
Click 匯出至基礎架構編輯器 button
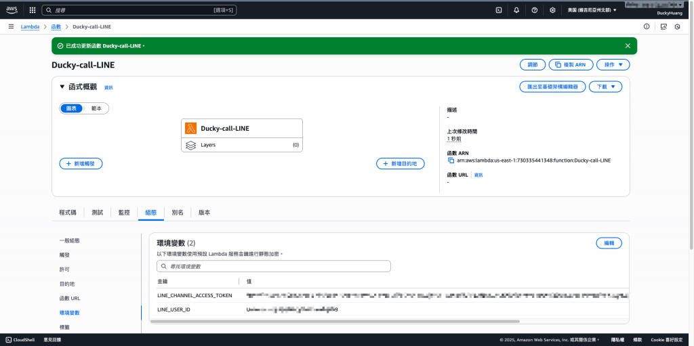552,87
